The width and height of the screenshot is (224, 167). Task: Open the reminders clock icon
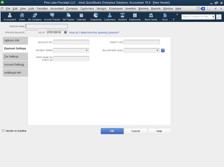click(198, 8)
